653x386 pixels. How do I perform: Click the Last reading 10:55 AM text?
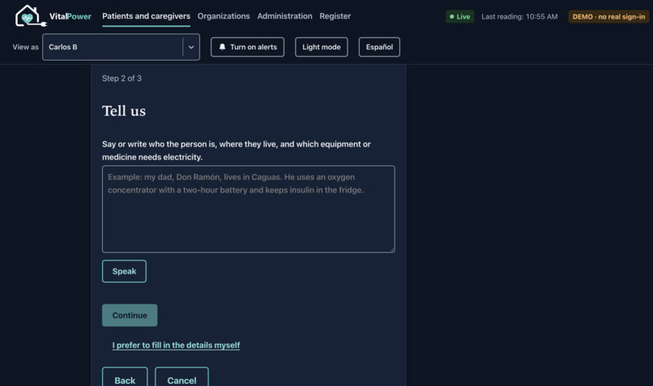pyautogui.click(x=519, y=17)
